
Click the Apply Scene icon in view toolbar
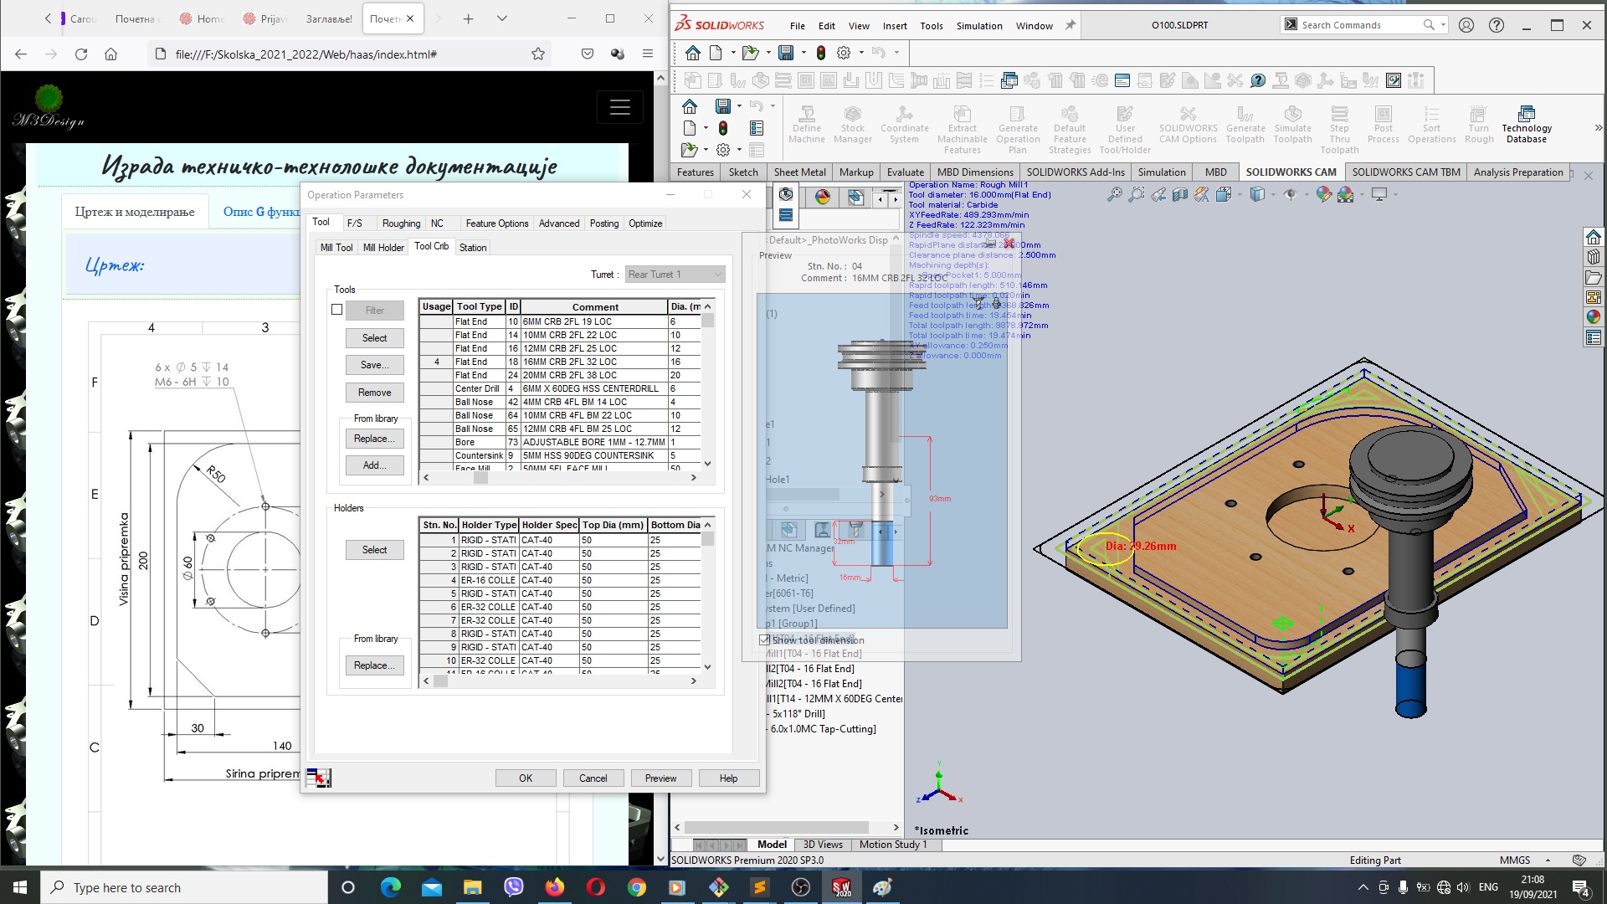click(1345, 194)
